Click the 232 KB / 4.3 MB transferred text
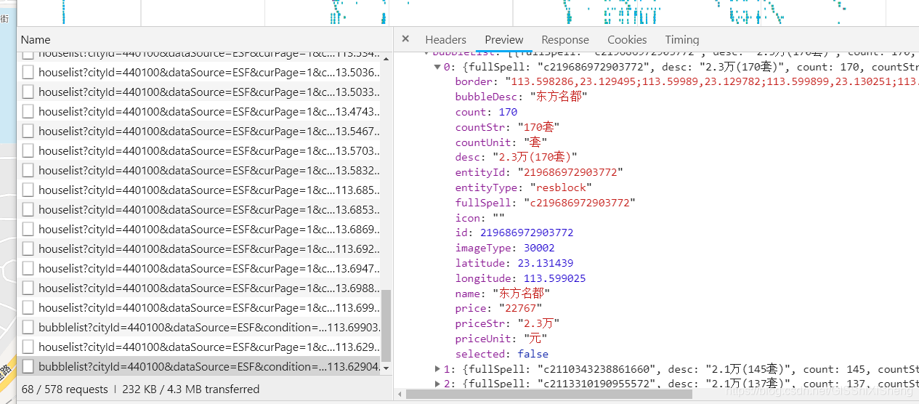 coord(192,389)
